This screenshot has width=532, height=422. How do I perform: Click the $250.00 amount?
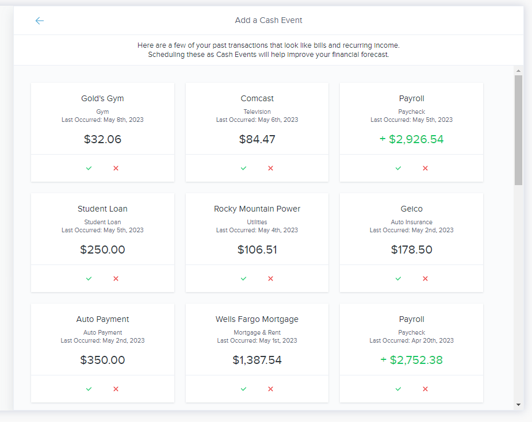point(102,250)
